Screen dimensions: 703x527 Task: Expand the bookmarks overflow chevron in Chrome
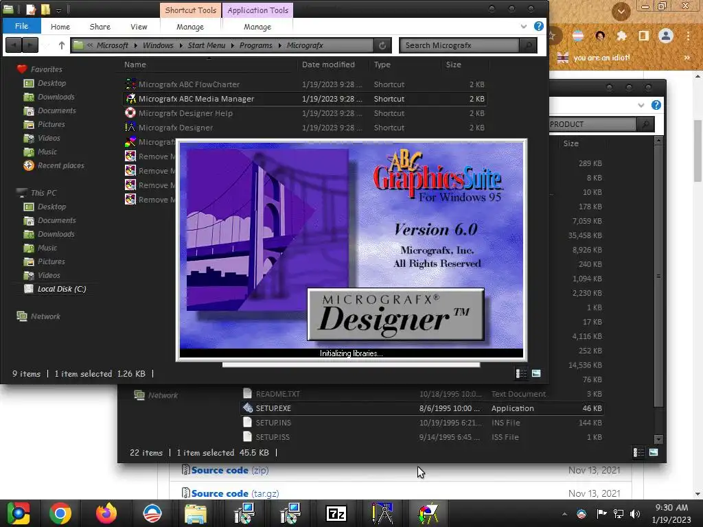687,58
